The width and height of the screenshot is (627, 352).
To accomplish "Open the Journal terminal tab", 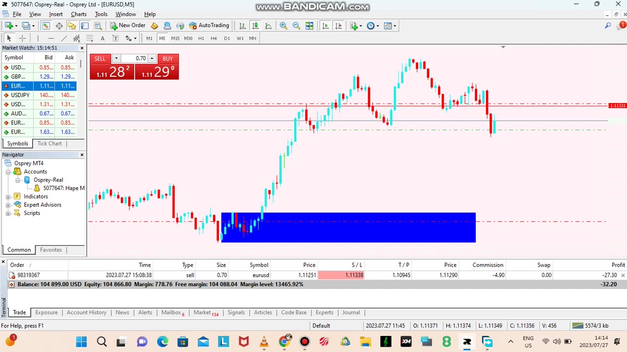I will [x=351, y=312].
